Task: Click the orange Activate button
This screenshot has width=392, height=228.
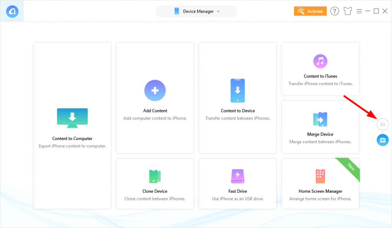Action: click(x=310, y=11)
